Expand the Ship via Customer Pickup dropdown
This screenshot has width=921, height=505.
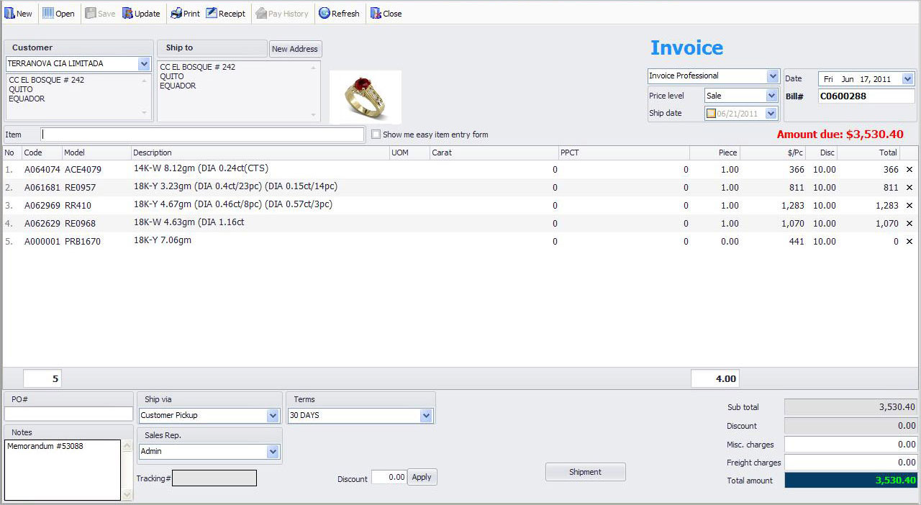tap(273, 415)
